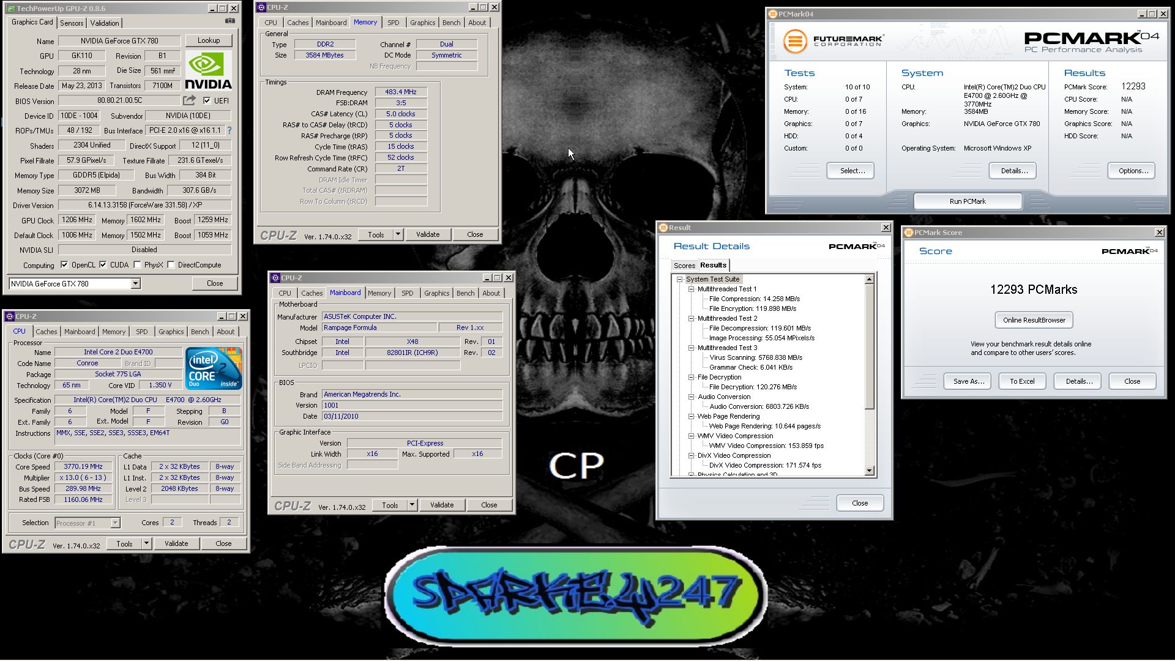Select the Virus Scanning result row
Screen dimensions: 1175x661
pos(755,357)
